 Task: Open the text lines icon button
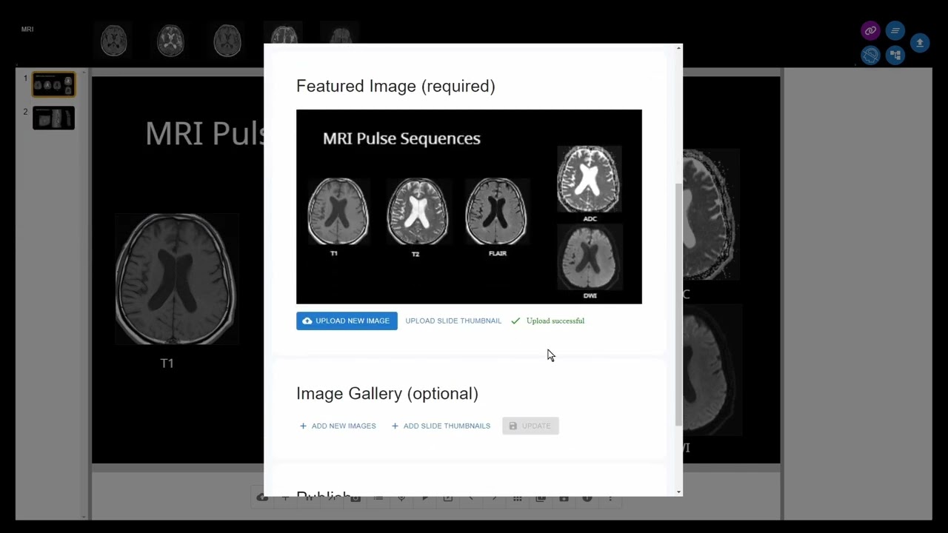[895, 30]
